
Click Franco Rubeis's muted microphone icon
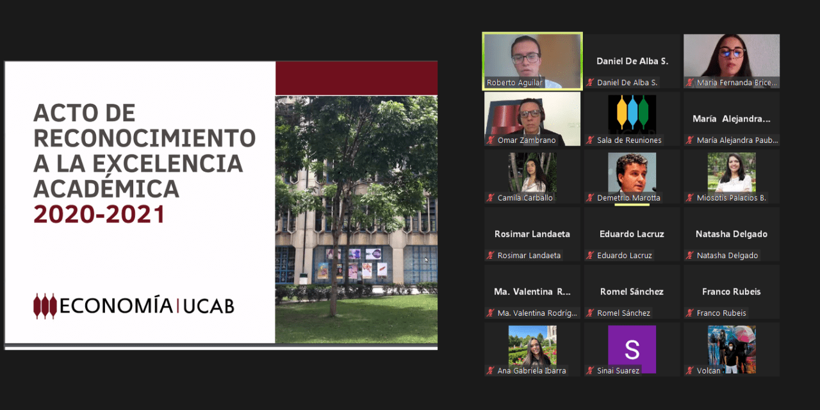(x=690, y=313)
